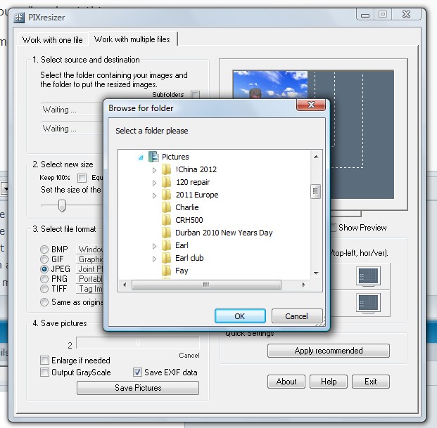The image size is (437, 428).
Task: Toggle the Subfolders checkbox
Action: 195,95
